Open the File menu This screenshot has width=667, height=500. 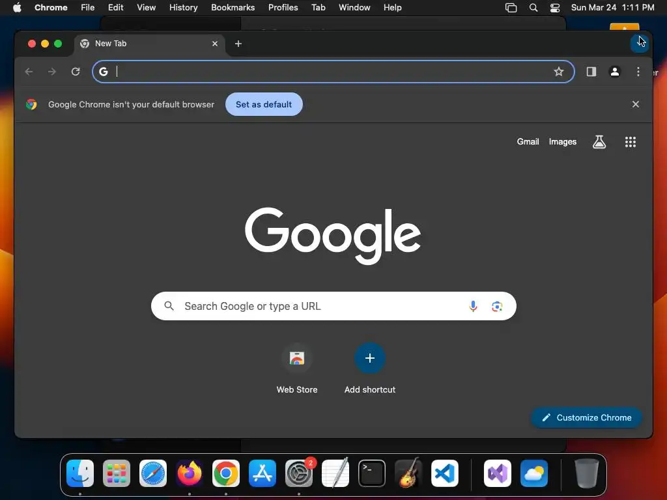88,7
